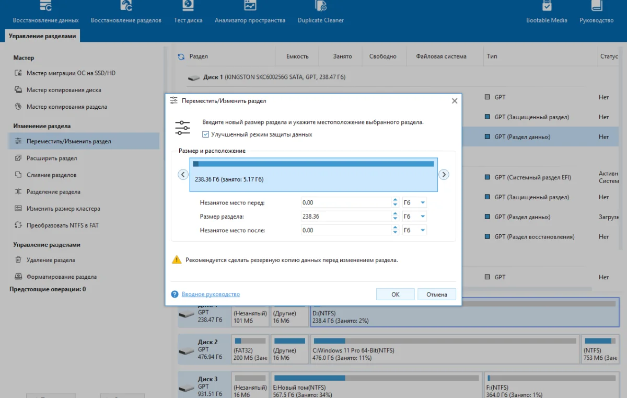Click right arrow beside partition bar
Viewport: 627px width, 398px height.
[x=444, y=175]
